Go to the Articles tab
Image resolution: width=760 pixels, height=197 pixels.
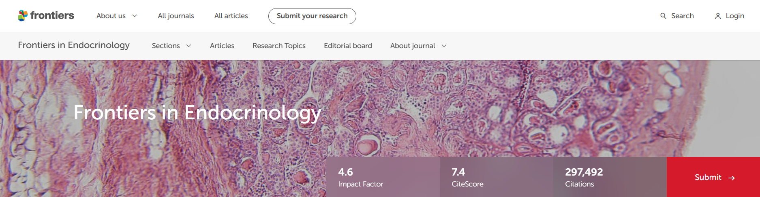(x=222, y=46)
